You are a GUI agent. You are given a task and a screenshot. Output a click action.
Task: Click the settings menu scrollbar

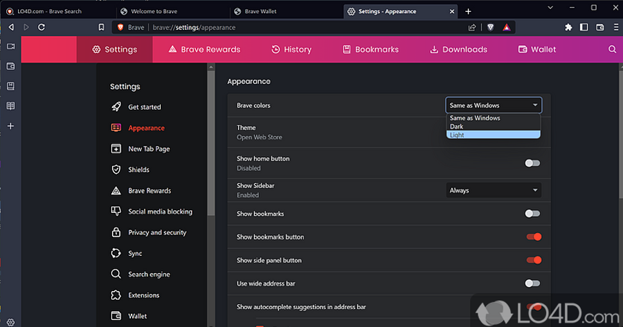coord(211,143)
